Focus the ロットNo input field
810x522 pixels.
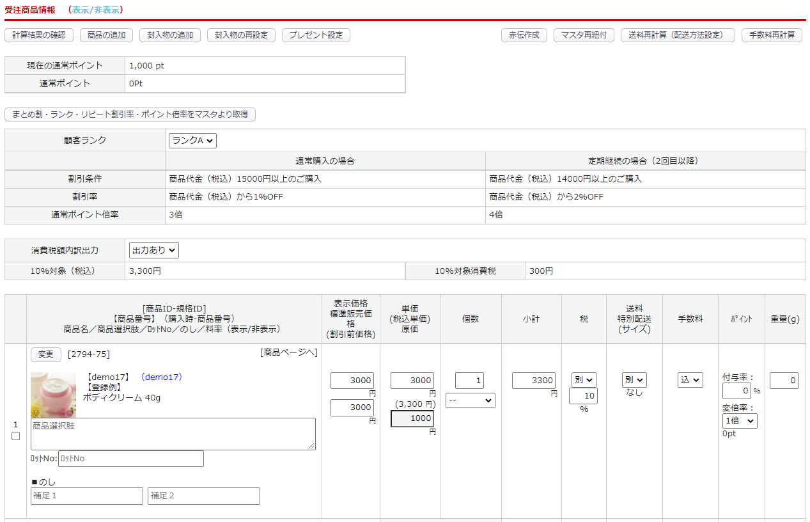tap(130, 459)
